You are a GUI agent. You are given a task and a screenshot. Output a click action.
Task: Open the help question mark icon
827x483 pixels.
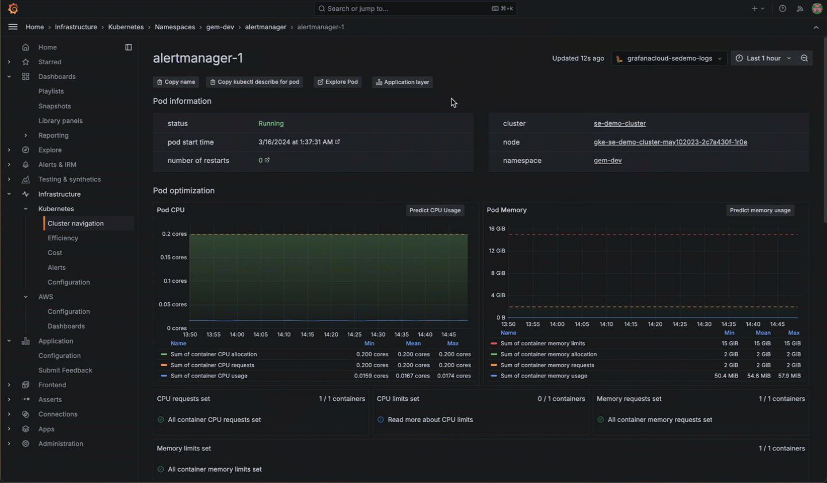click(782, 9)
